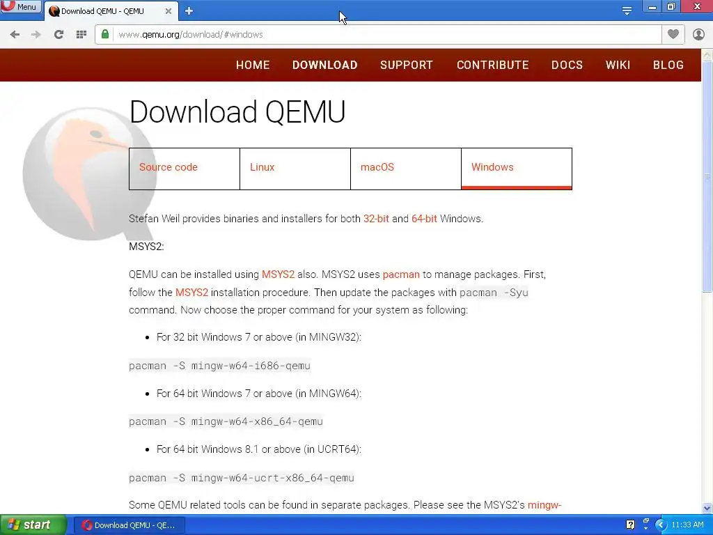713x535 pixels.
Task: Open SUPPORT in site navigation
Action: [x=407, y=65]
